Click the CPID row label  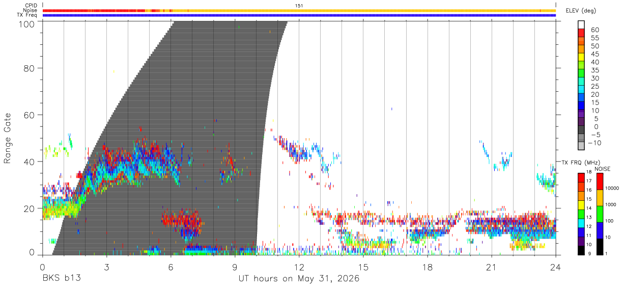31,5
